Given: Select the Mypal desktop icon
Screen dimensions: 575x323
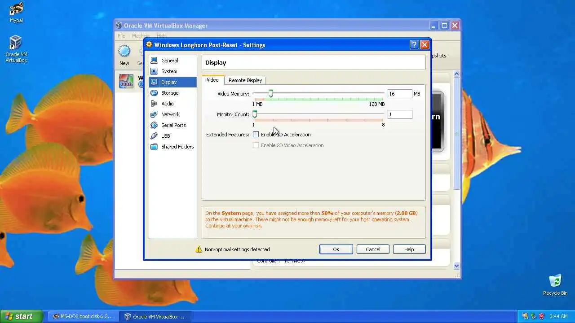Looking at the screenshot, I should click(x=16, y=13).
